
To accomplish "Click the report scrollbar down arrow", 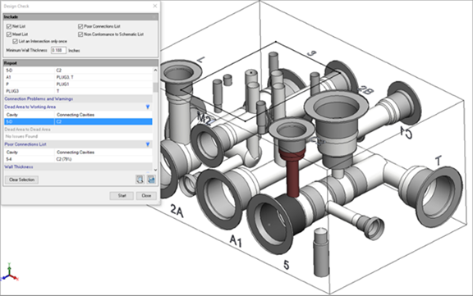I will click(155, 170).
